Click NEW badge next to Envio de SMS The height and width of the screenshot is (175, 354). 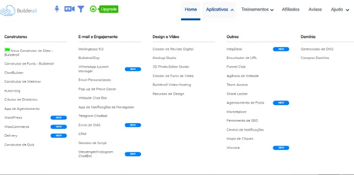pos(133,125)
